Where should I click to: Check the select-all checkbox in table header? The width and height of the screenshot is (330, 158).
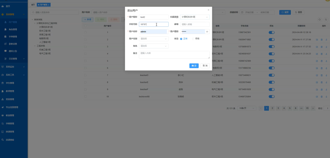tap(85, 26)
